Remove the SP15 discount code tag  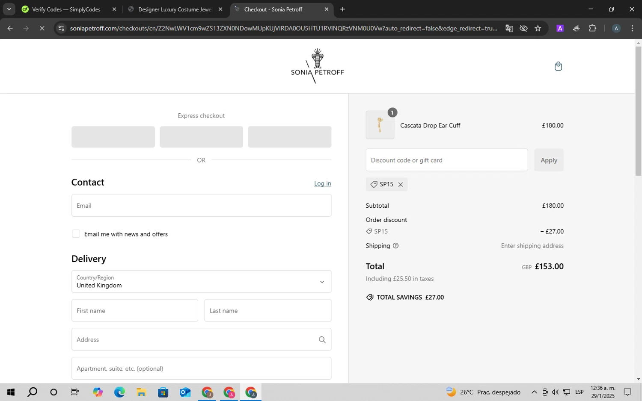pos(401,185)
